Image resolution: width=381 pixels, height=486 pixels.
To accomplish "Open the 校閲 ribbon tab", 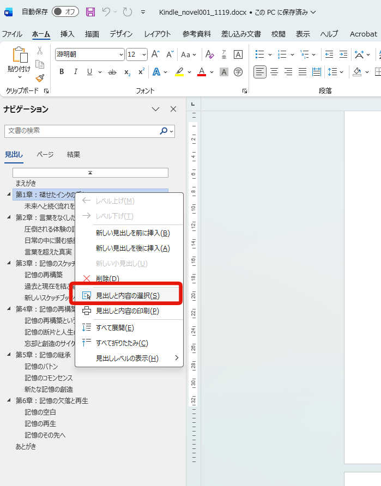I will [x=278, y=34].
